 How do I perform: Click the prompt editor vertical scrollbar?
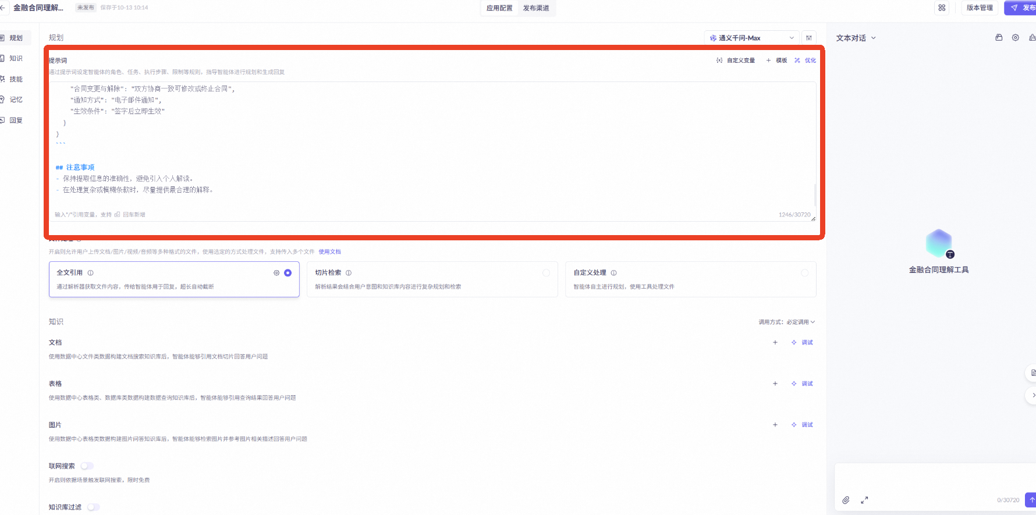click(x=815, y=194)
